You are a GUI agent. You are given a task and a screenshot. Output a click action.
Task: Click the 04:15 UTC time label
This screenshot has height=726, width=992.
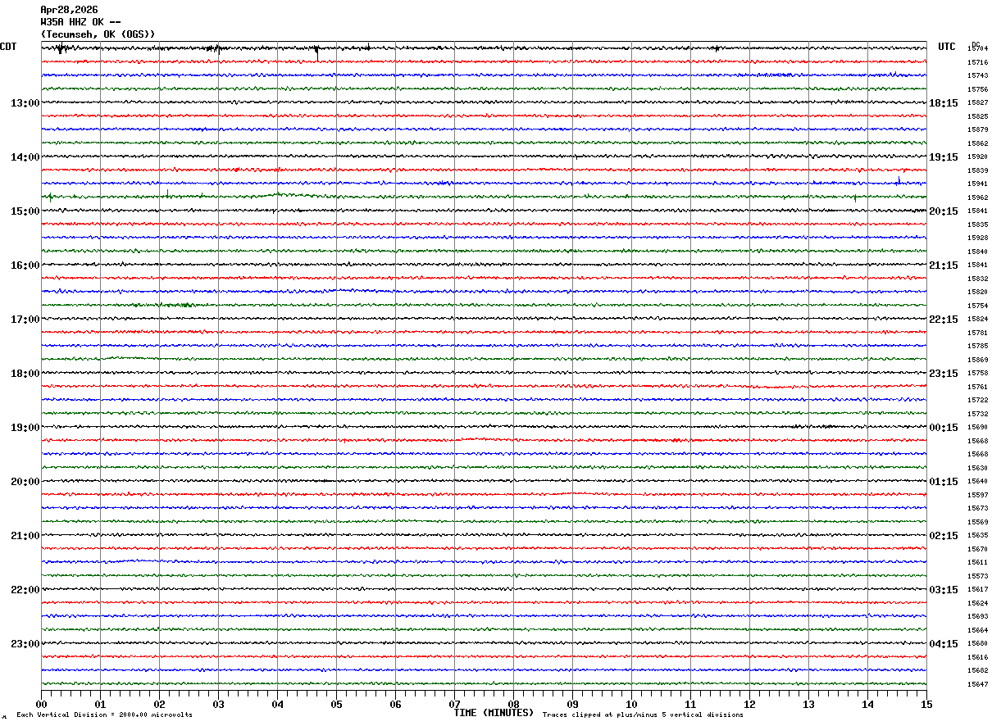pos(944,644)
